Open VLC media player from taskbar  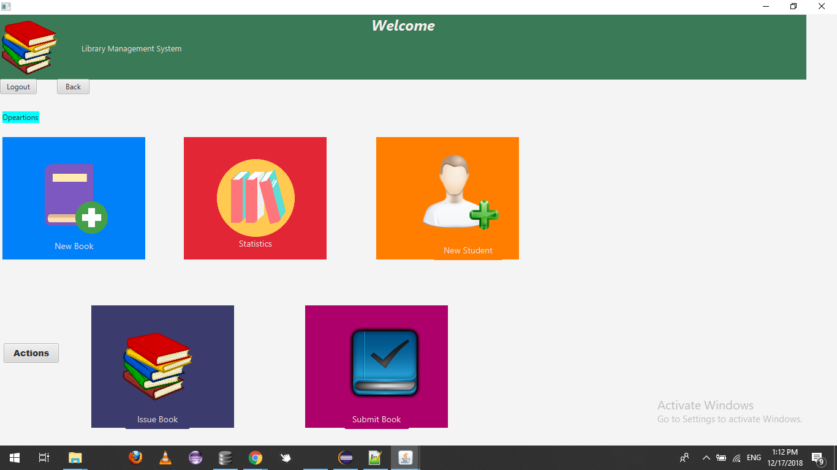tap(165, 458)
